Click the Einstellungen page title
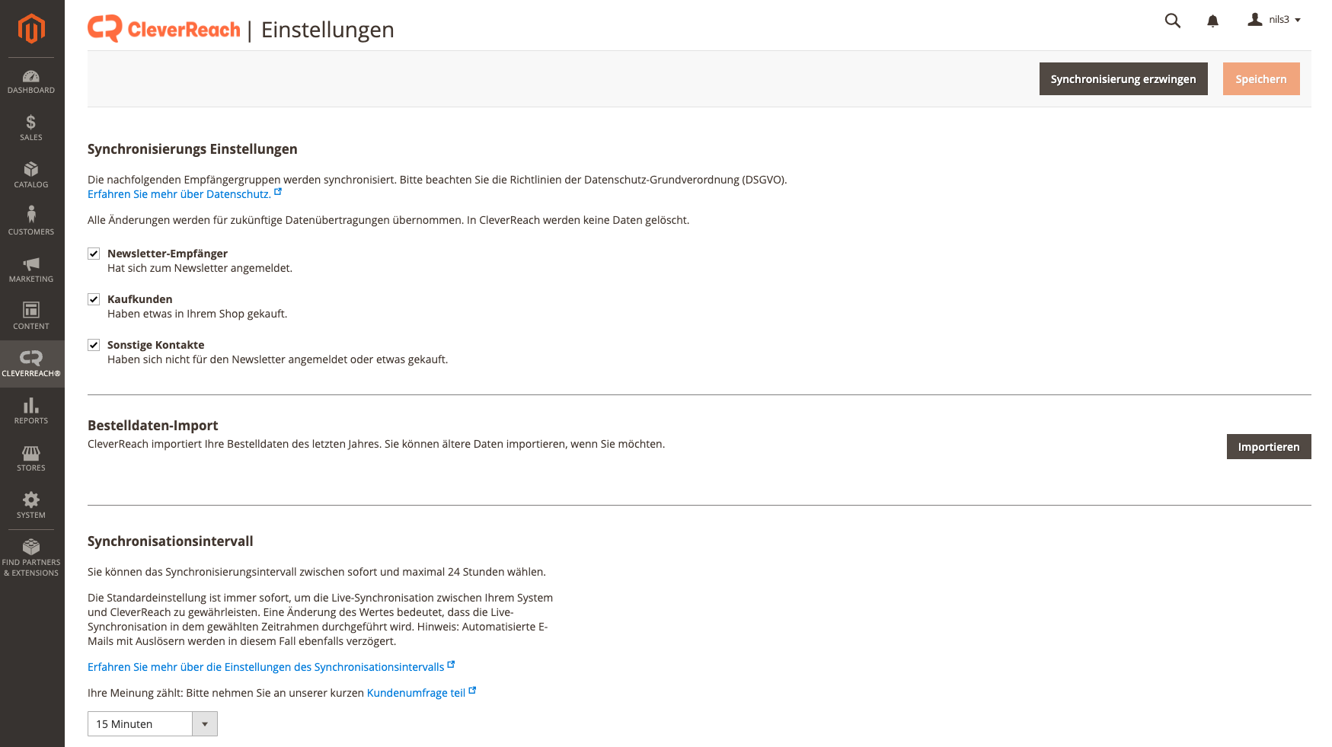The height and width of the screenshot is (747, 1332). pos(327,30)
